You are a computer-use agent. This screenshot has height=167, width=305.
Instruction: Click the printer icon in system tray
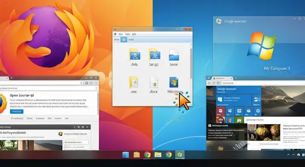299,155
